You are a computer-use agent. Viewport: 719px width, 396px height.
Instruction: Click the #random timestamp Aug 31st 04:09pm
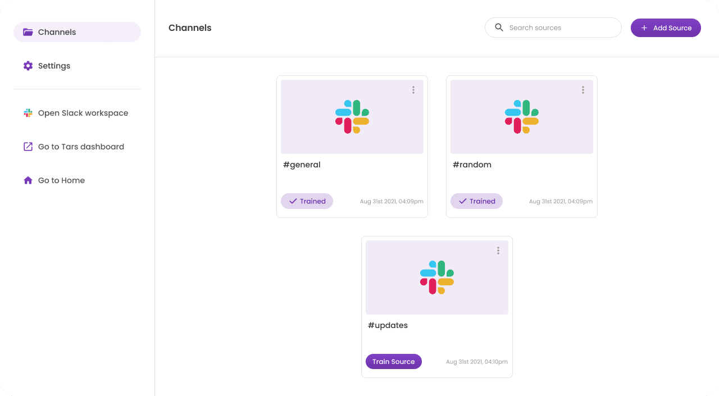561,201
